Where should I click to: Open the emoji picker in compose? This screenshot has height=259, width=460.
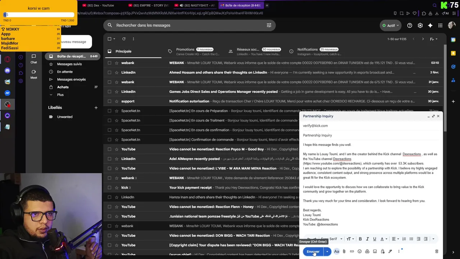(x=359, y=251)
